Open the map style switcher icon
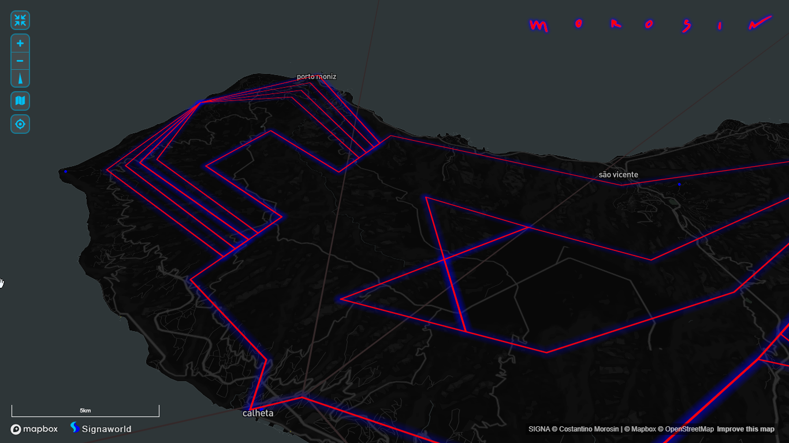Screen dimensions: 789x443 [20, 101]
